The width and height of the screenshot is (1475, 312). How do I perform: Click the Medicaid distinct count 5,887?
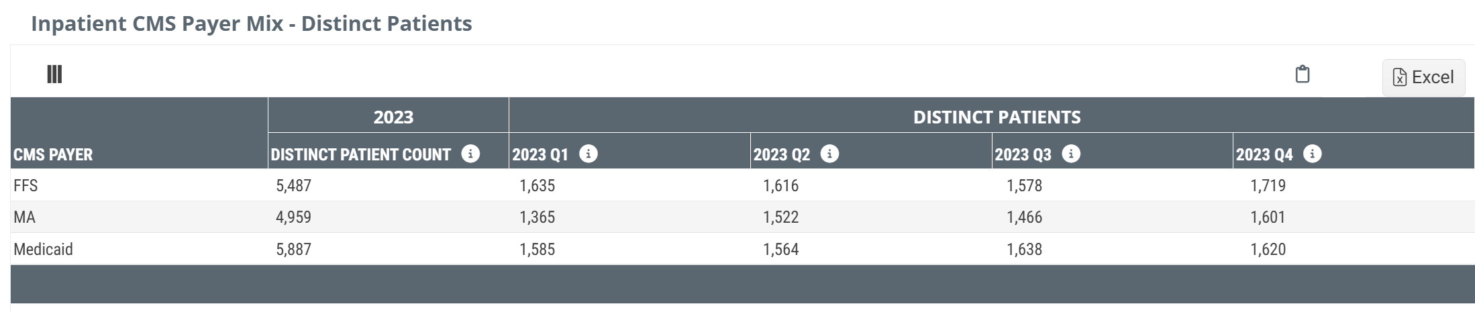(x=293, y=250)
